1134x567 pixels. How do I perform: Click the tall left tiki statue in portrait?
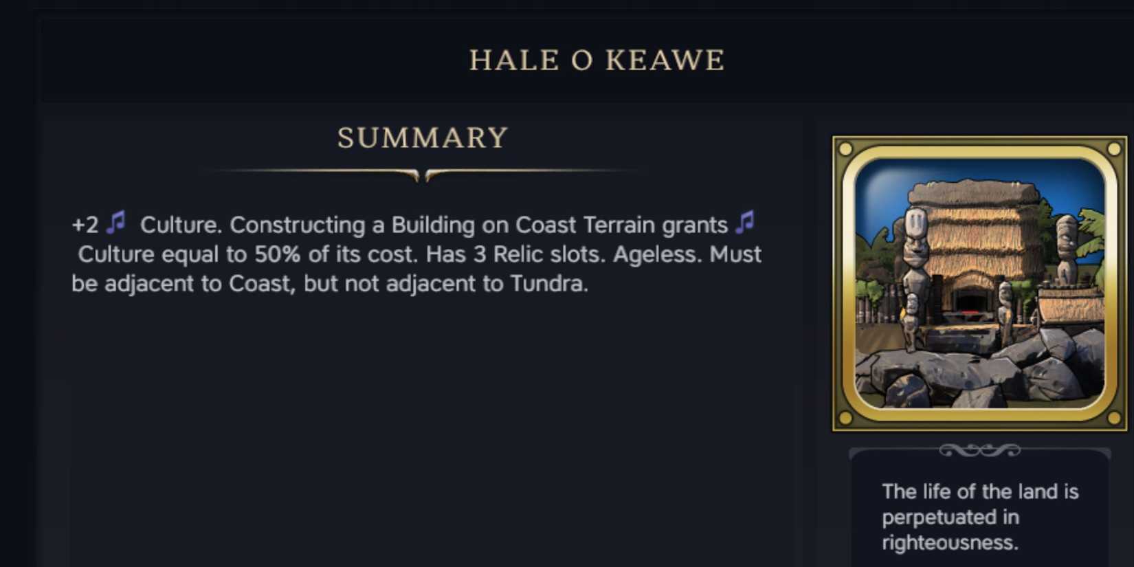pyautogui.click(x=915, y=275)
